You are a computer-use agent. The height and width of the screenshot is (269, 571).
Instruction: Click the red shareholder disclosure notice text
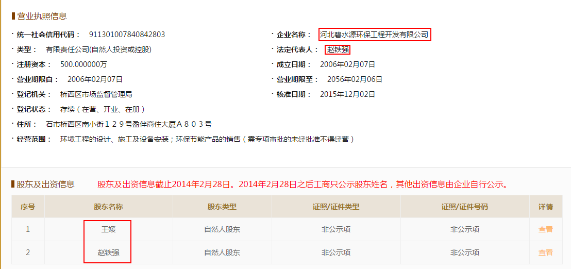[303, 184]
